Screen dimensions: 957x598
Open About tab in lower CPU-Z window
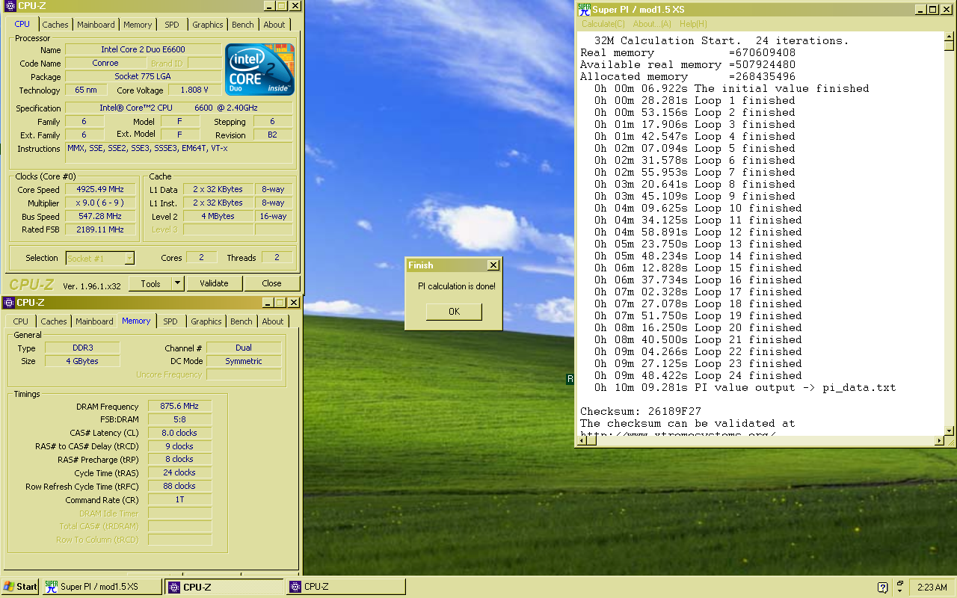tap(273, 321)
